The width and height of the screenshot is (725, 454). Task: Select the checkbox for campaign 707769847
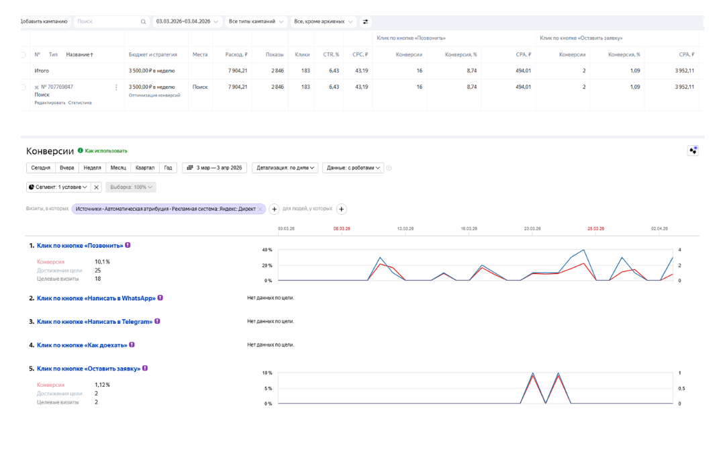pyautogui.click(x=23, y=87)
